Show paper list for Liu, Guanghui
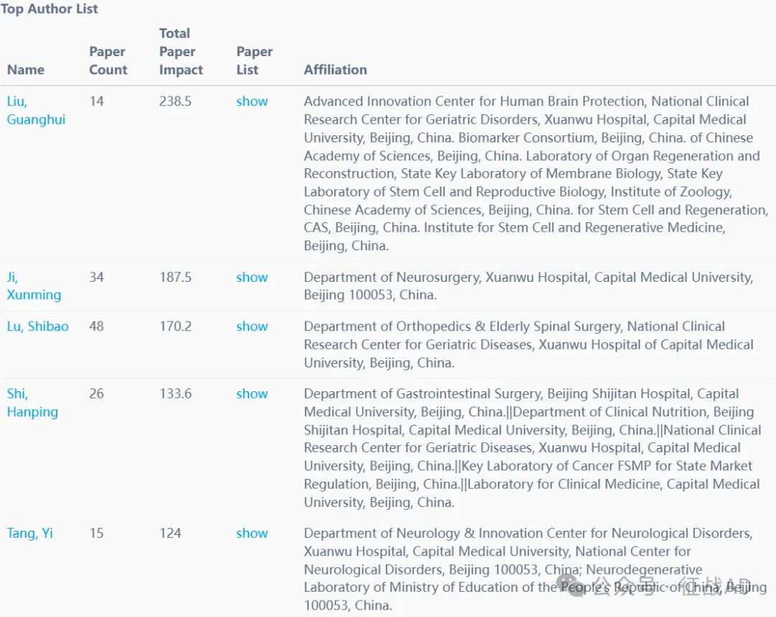Image resolution: width=776 pixels, height=617 pixels. 252,101
